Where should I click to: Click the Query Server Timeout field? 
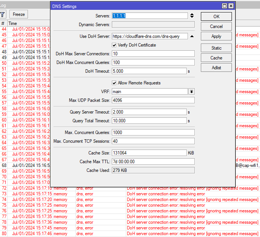[x=149, y=112]
